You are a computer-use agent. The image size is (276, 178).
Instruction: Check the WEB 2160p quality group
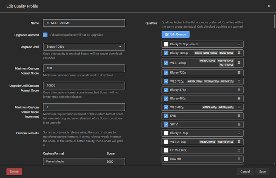[x=166, y=142]
